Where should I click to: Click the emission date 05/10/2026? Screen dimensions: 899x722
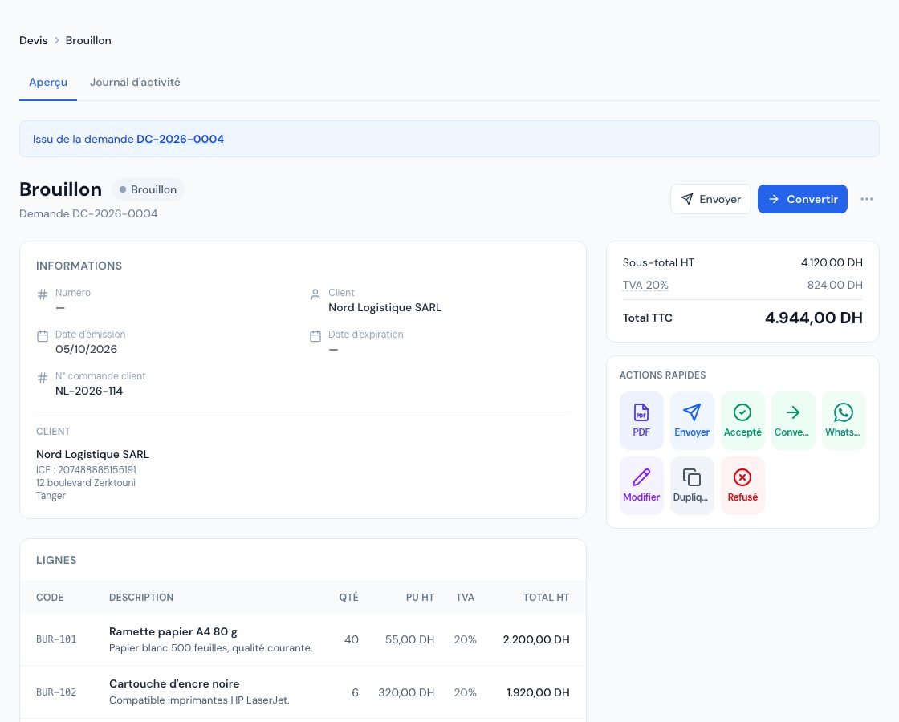tap(86, 349)
